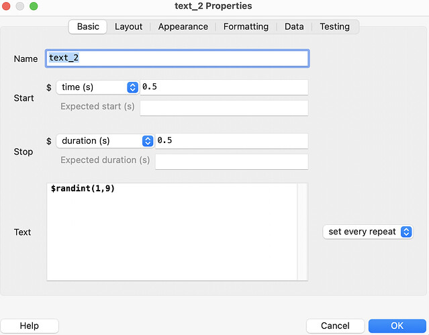Click the Name input field
Screen dimensions: 429x335
[177, 58]
